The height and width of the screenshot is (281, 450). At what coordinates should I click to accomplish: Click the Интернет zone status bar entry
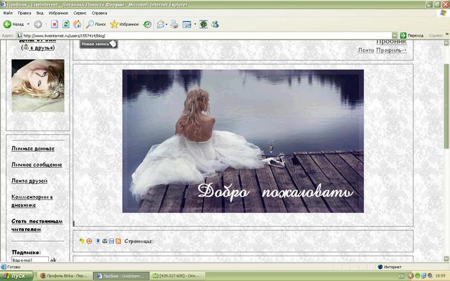(390, 267)
